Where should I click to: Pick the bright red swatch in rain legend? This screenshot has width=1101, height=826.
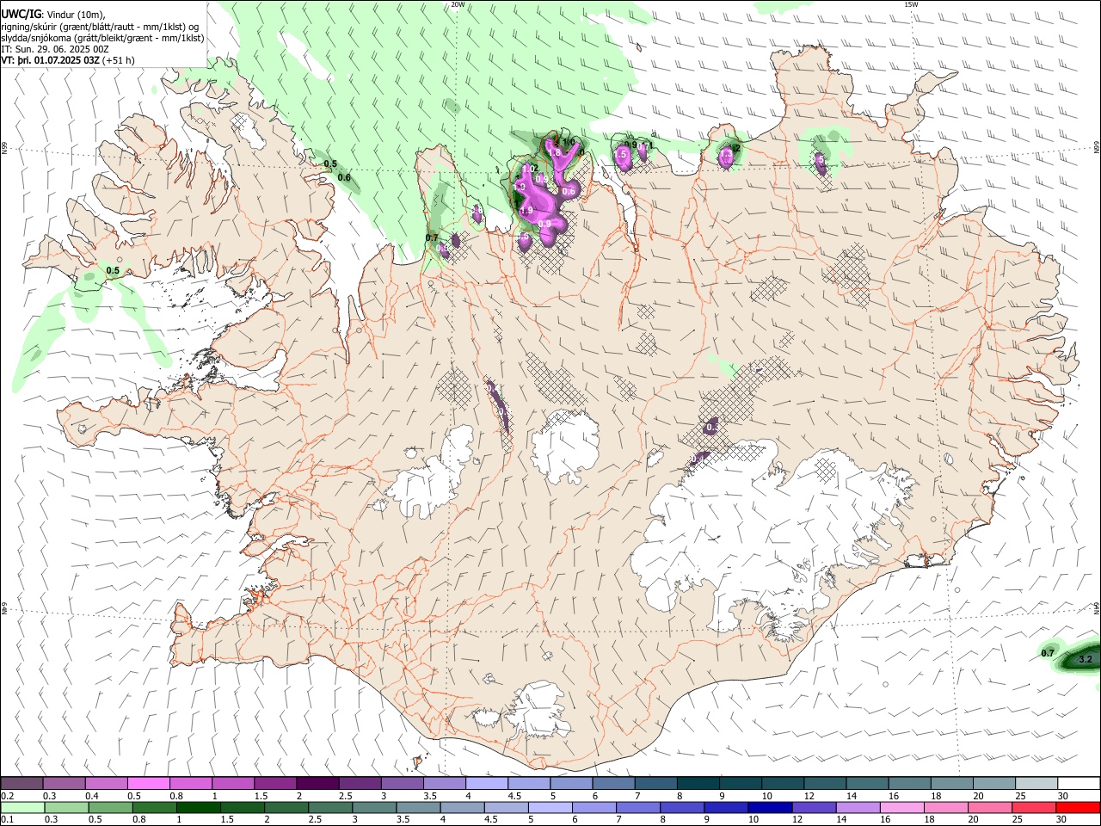(1079, 807)
